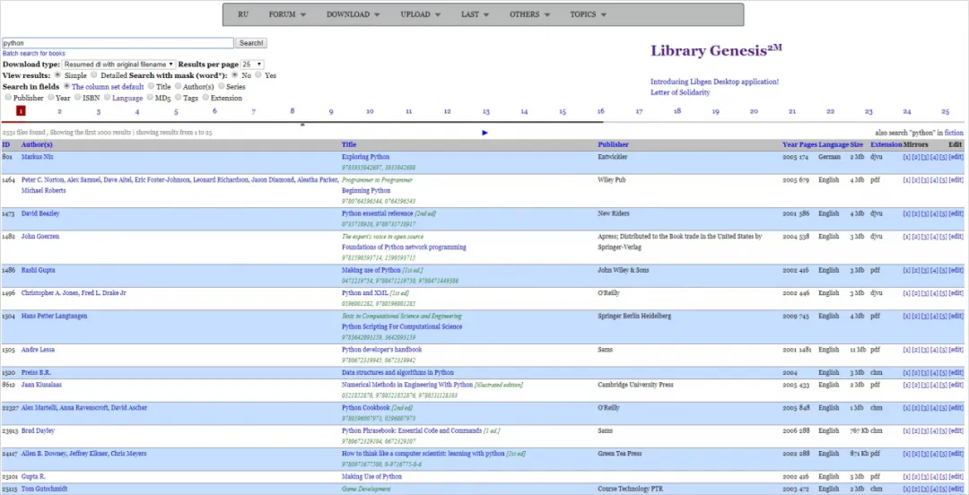
Task: Click author David Beazley
Action: click(x=40, y=213)
